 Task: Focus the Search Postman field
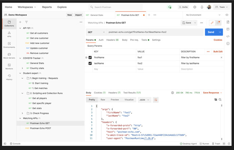tap(116, 7)
